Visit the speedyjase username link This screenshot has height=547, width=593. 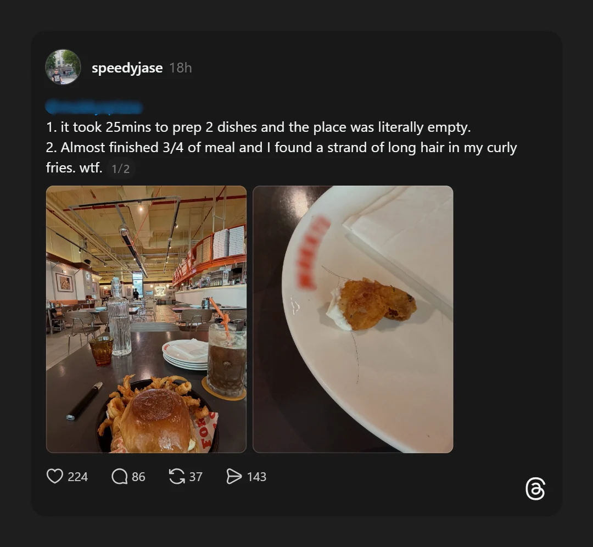coord(127,68)
